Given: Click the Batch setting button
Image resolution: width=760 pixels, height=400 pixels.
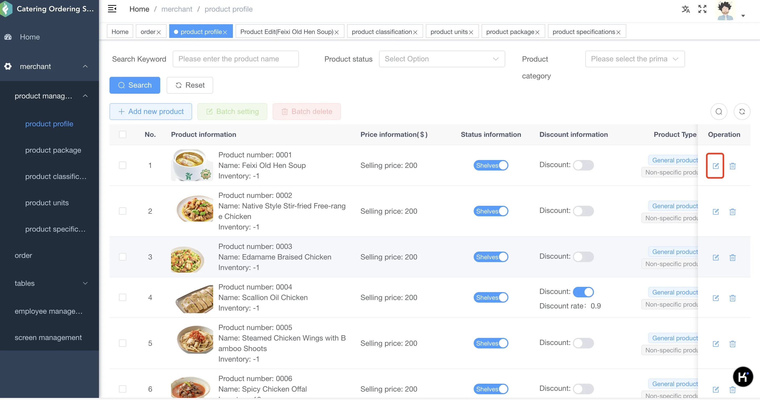Looking at the screenshot, I should point(232,112).
